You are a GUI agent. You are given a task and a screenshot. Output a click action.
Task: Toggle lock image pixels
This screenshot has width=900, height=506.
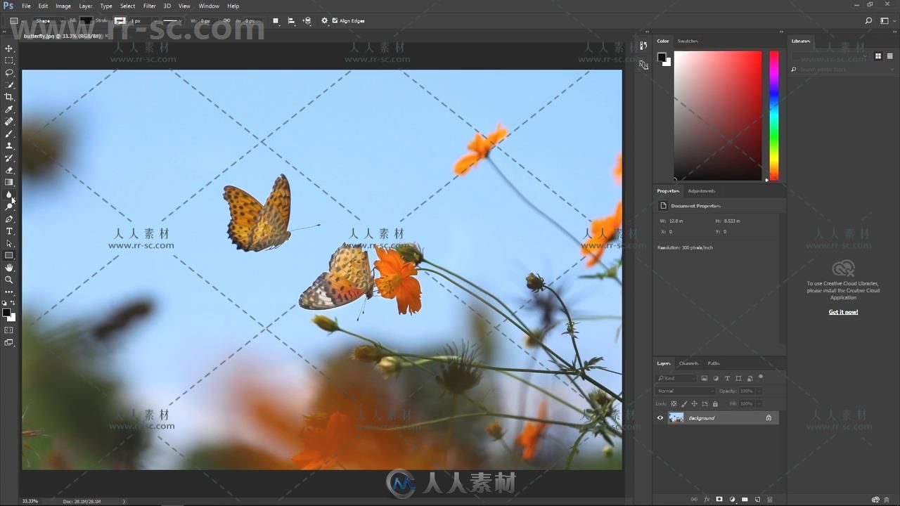click(x=684, y=404)
